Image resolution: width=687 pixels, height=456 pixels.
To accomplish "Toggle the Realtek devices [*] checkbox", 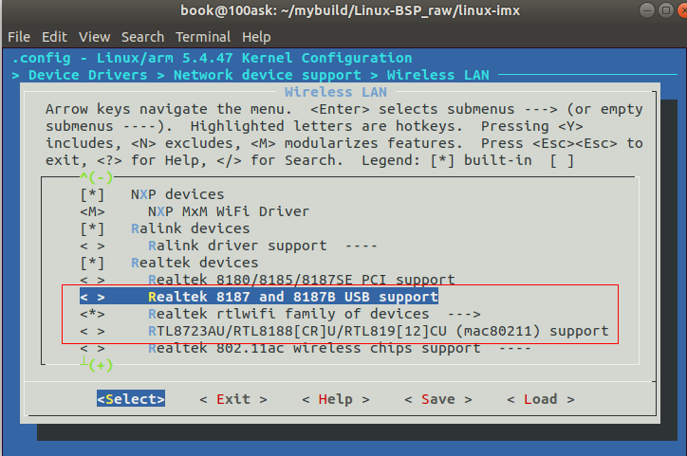I will click(92, 263).
